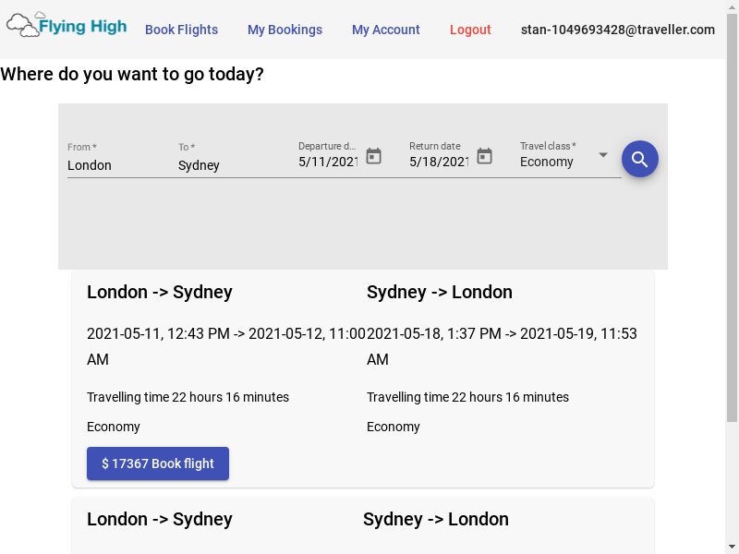The image size is (739, 554).
Task: Select the Economy travel class field
Action: (563, 159)
